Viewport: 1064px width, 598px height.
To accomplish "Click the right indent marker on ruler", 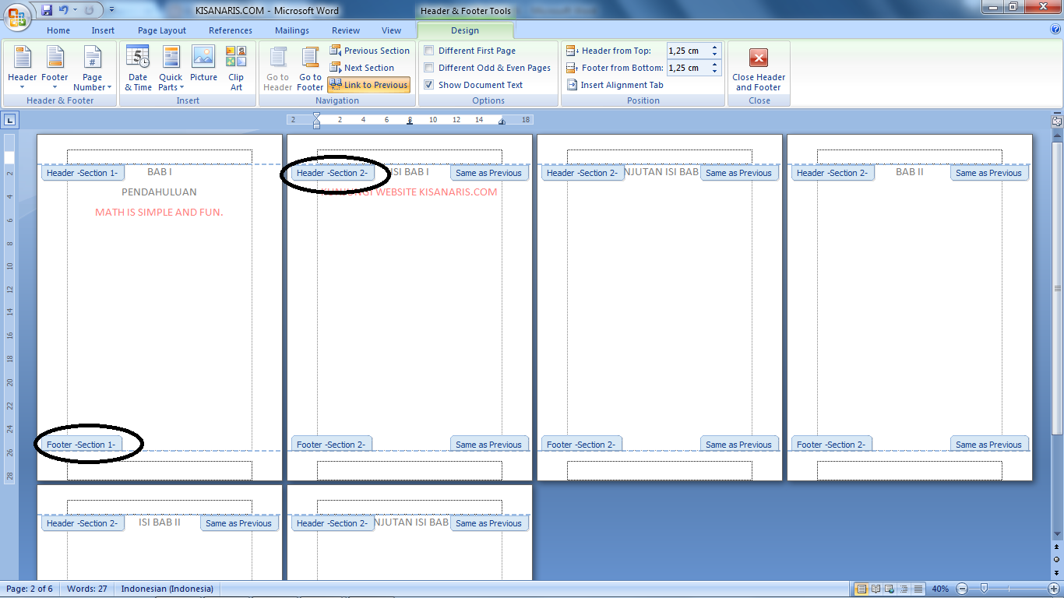I will [502, 122].
